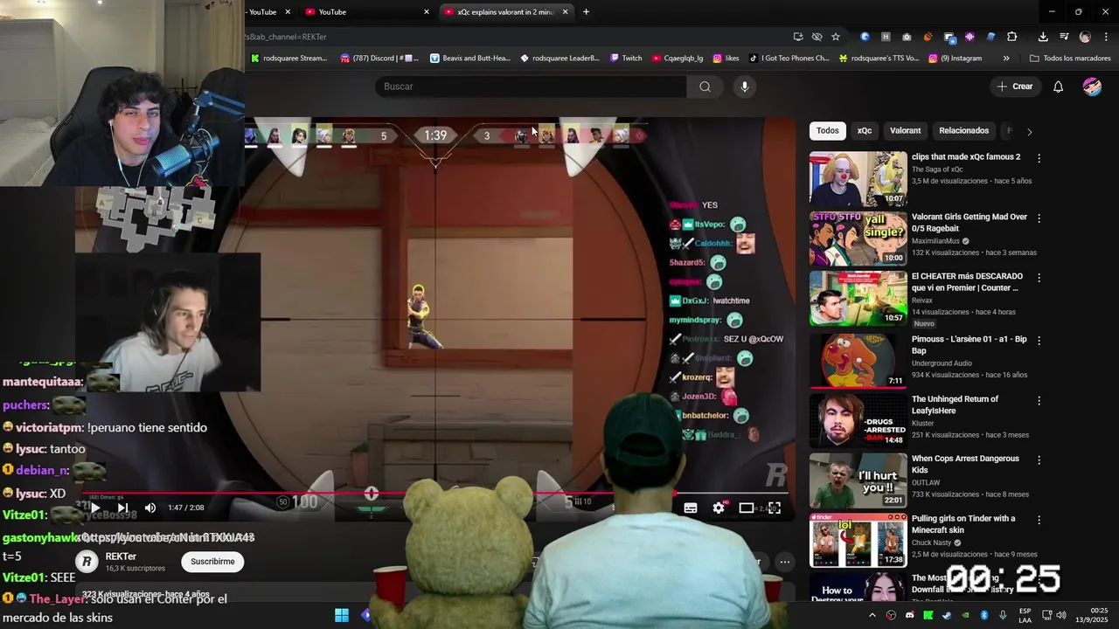This screenshot has width=1119, height=629.
Task: Activate voice search microphone
Action: point(745,86)
